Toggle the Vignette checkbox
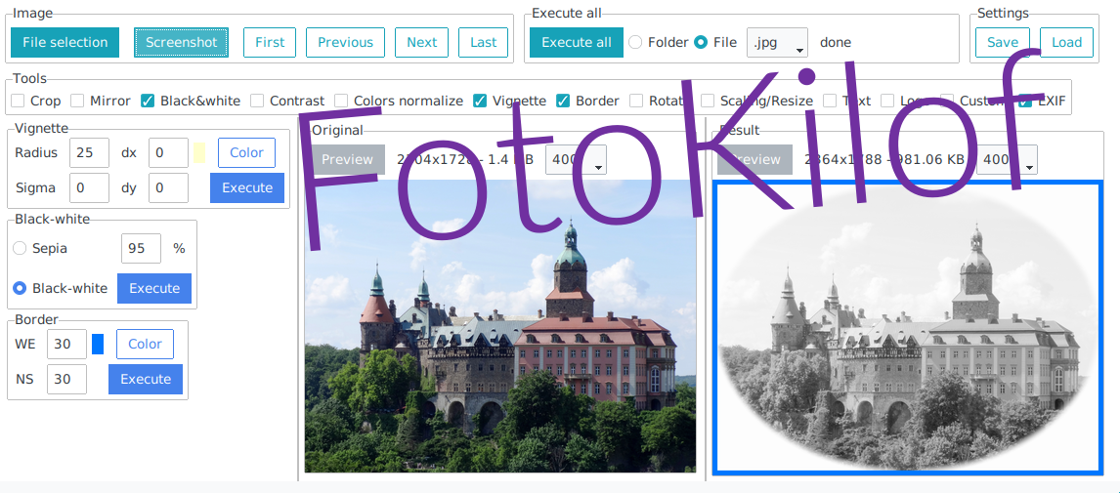Viewport: 1120px width, 493px height. pos(480,101)
